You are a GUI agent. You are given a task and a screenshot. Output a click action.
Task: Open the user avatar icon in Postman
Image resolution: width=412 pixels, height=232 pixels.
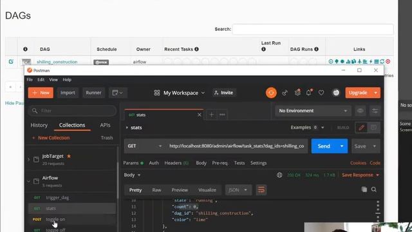point(336,93)
